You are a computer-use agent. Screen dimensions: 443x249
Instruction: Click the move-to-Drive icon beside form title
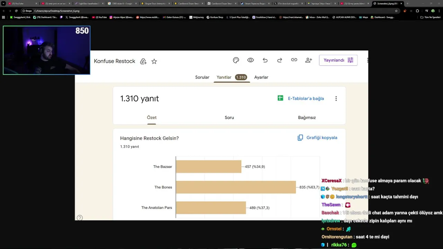tap(143, 61)
